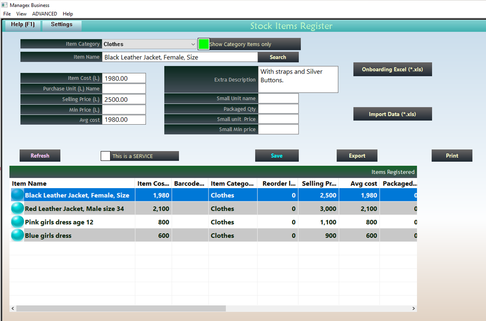Click the ball icon beside Blue girls dress
This screenshot has width=486, height=321.
[17, 236]
